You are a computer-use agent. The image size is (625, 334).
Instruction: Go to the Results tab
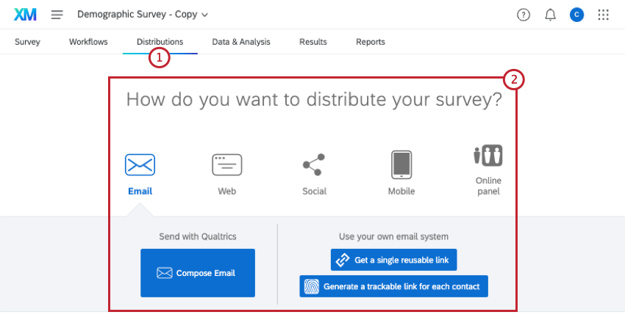tap(313, 42)
